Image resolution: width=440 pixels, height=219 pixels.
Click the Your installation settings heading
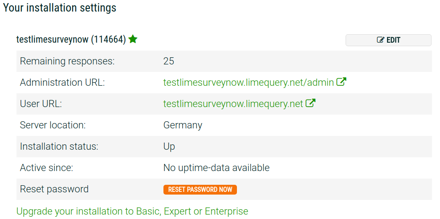pyautogui.click(x=60, y=8)
